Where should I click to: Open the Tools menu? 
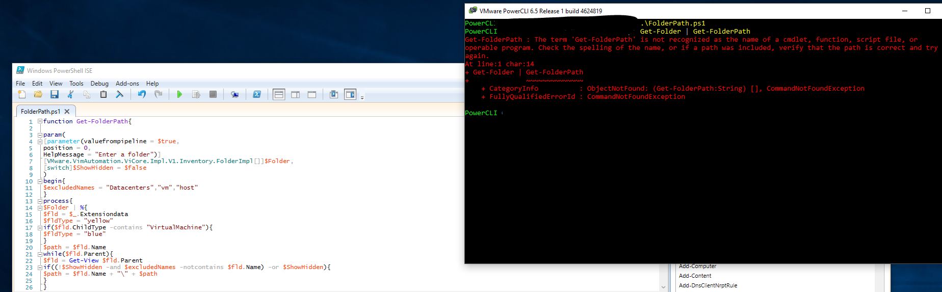[x=76, y=83]
